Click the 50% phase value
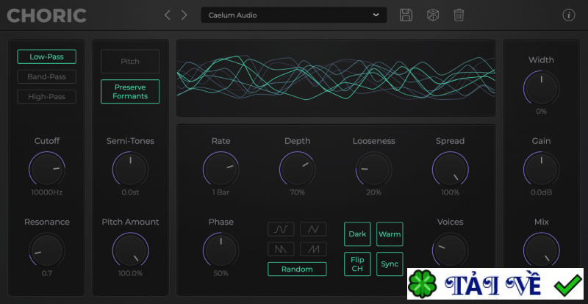 (x=221, y=273)
